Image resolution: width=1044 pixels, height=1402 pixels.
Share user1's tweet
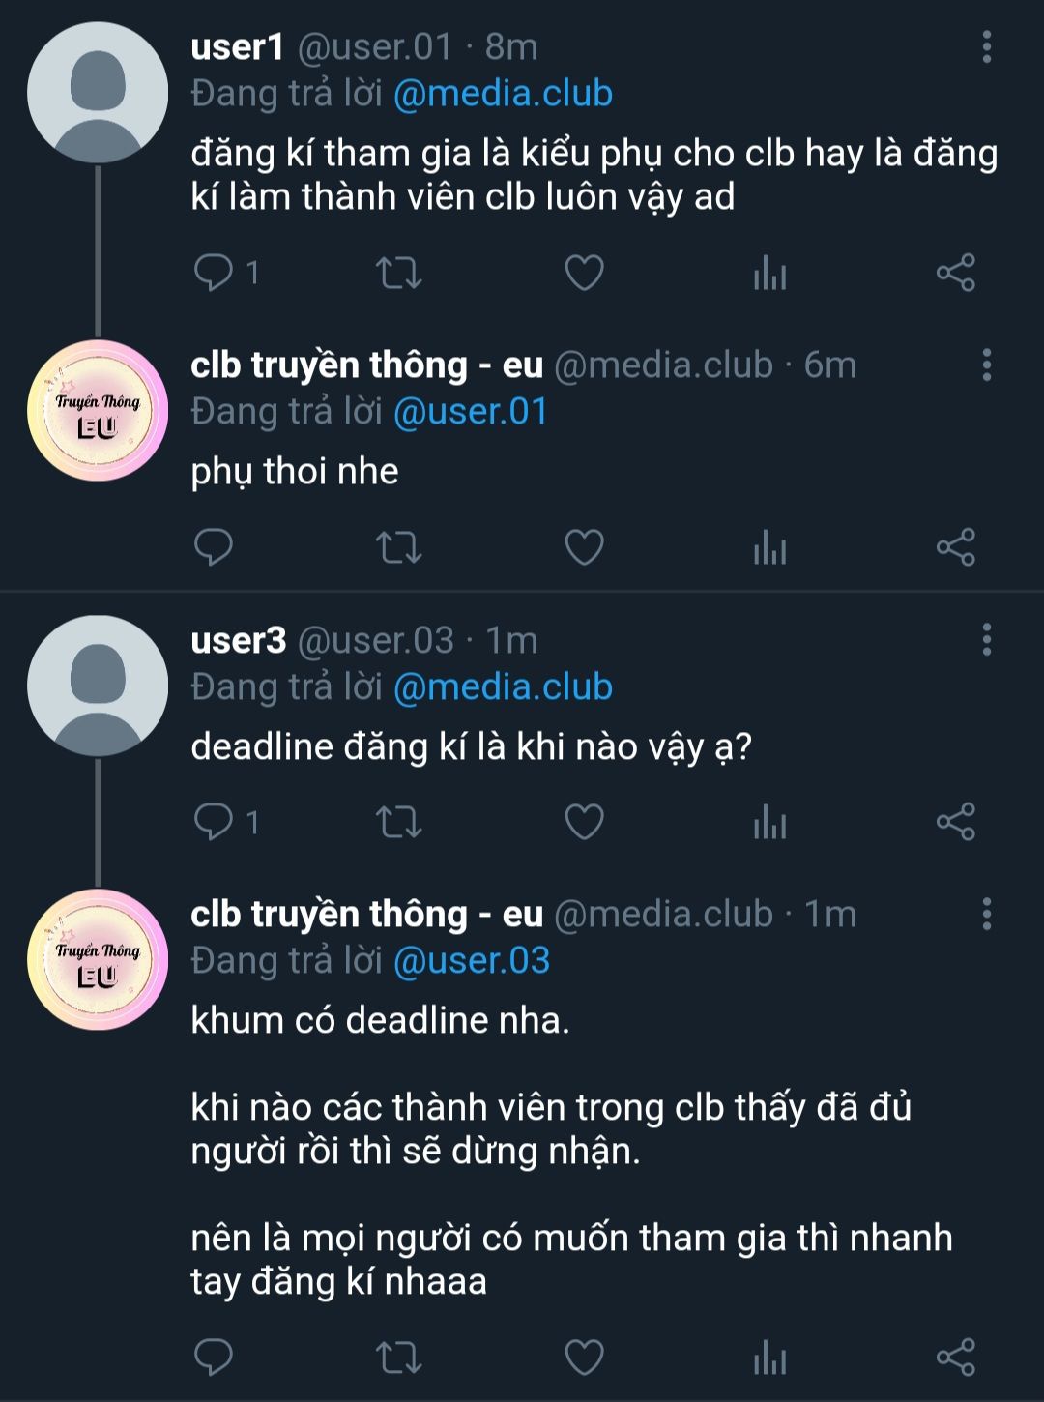(955, 273)
